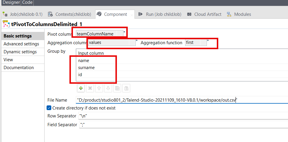The image size is (288, 142).
Task: Switch to the Code tab
Action: [27, 3]
